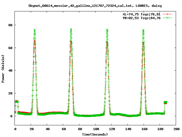Viewport: 182px width, 137px height.
Task: Click the Power (Kelvin) axis label
Action: click(x=3, y=69)
